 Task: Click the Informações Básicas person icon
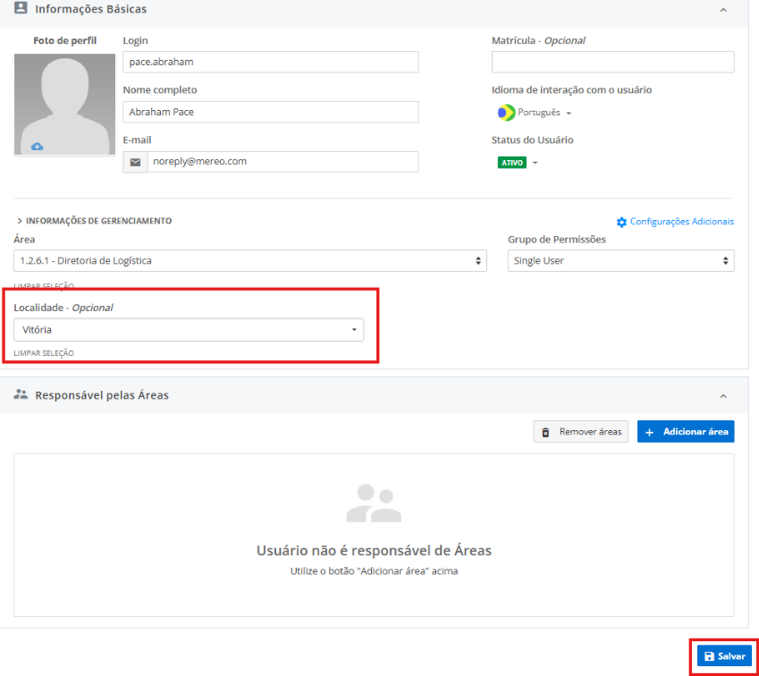[21, 9]
